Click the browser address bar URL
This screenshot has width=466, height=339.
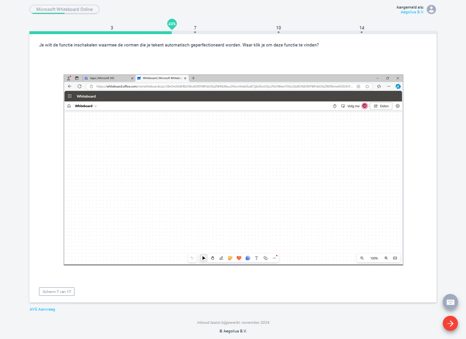point(223,86)
